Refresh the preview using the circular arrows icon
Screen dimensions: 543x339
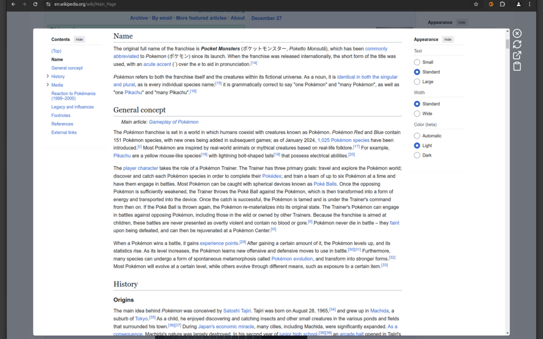[x=517, y=44]
